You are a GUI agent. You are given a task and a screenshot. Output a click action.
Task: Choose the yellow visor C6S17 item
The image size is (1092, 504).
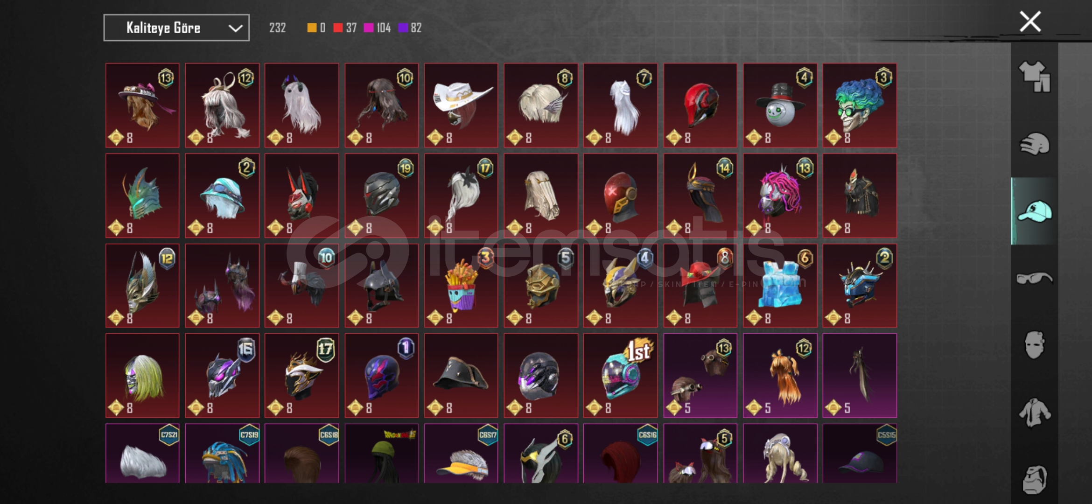tap(461, 453)
